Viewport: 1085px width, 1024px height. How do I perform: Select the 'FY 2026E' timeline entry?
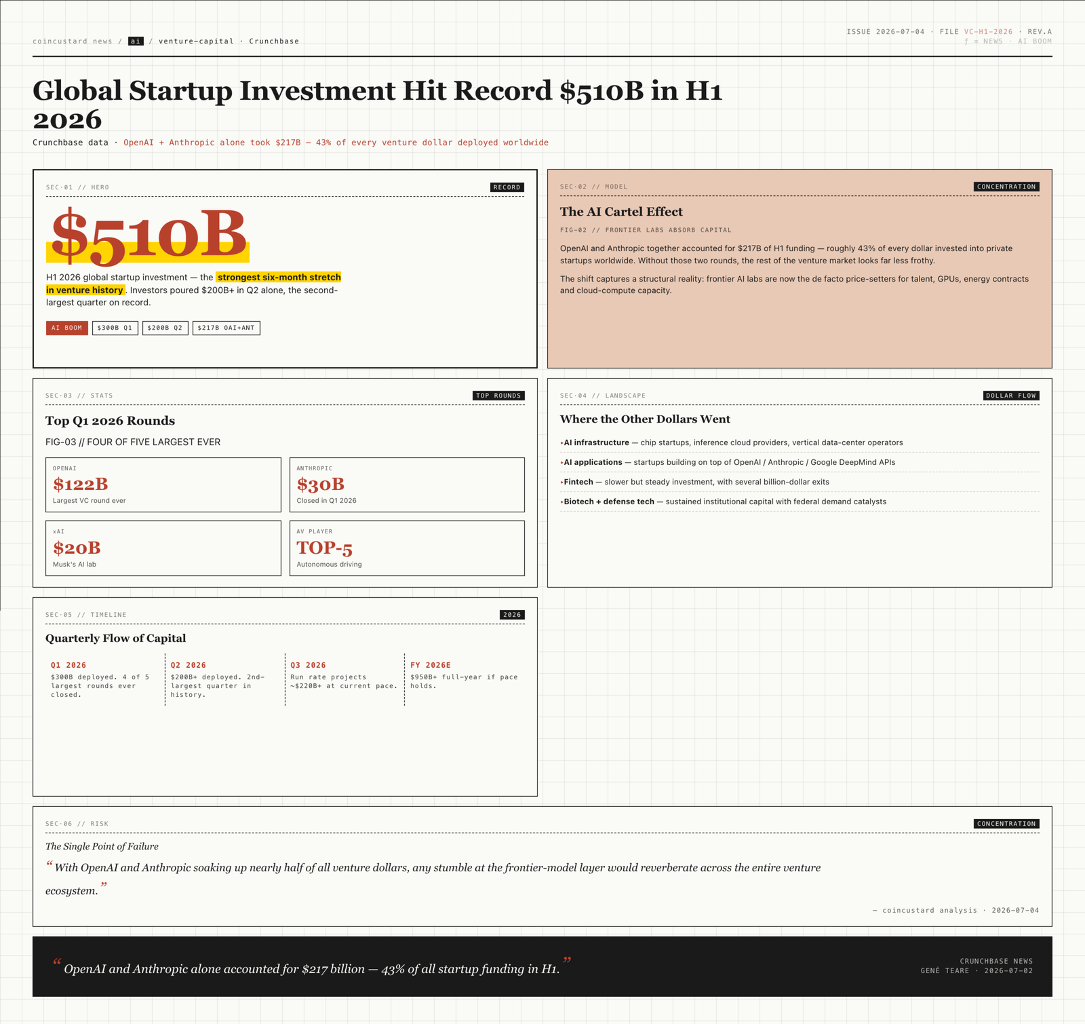coord(465,679)
